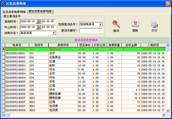Click the 18.00 unit price cell
This screenshot has height=119, width=172.
(x=85, y=65)
